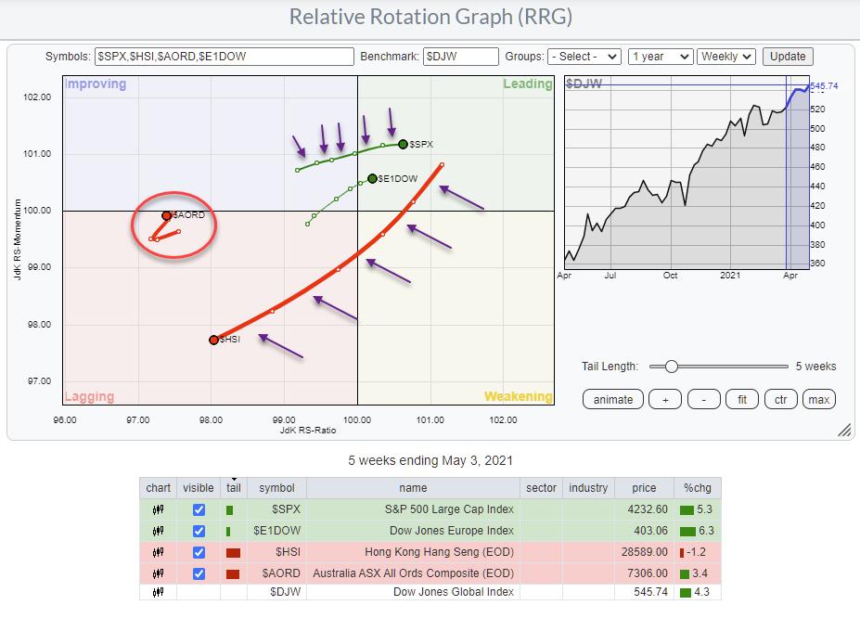Sort by tail column header
The height and width of the screenshot is (618, 860).
click(234, 488)
